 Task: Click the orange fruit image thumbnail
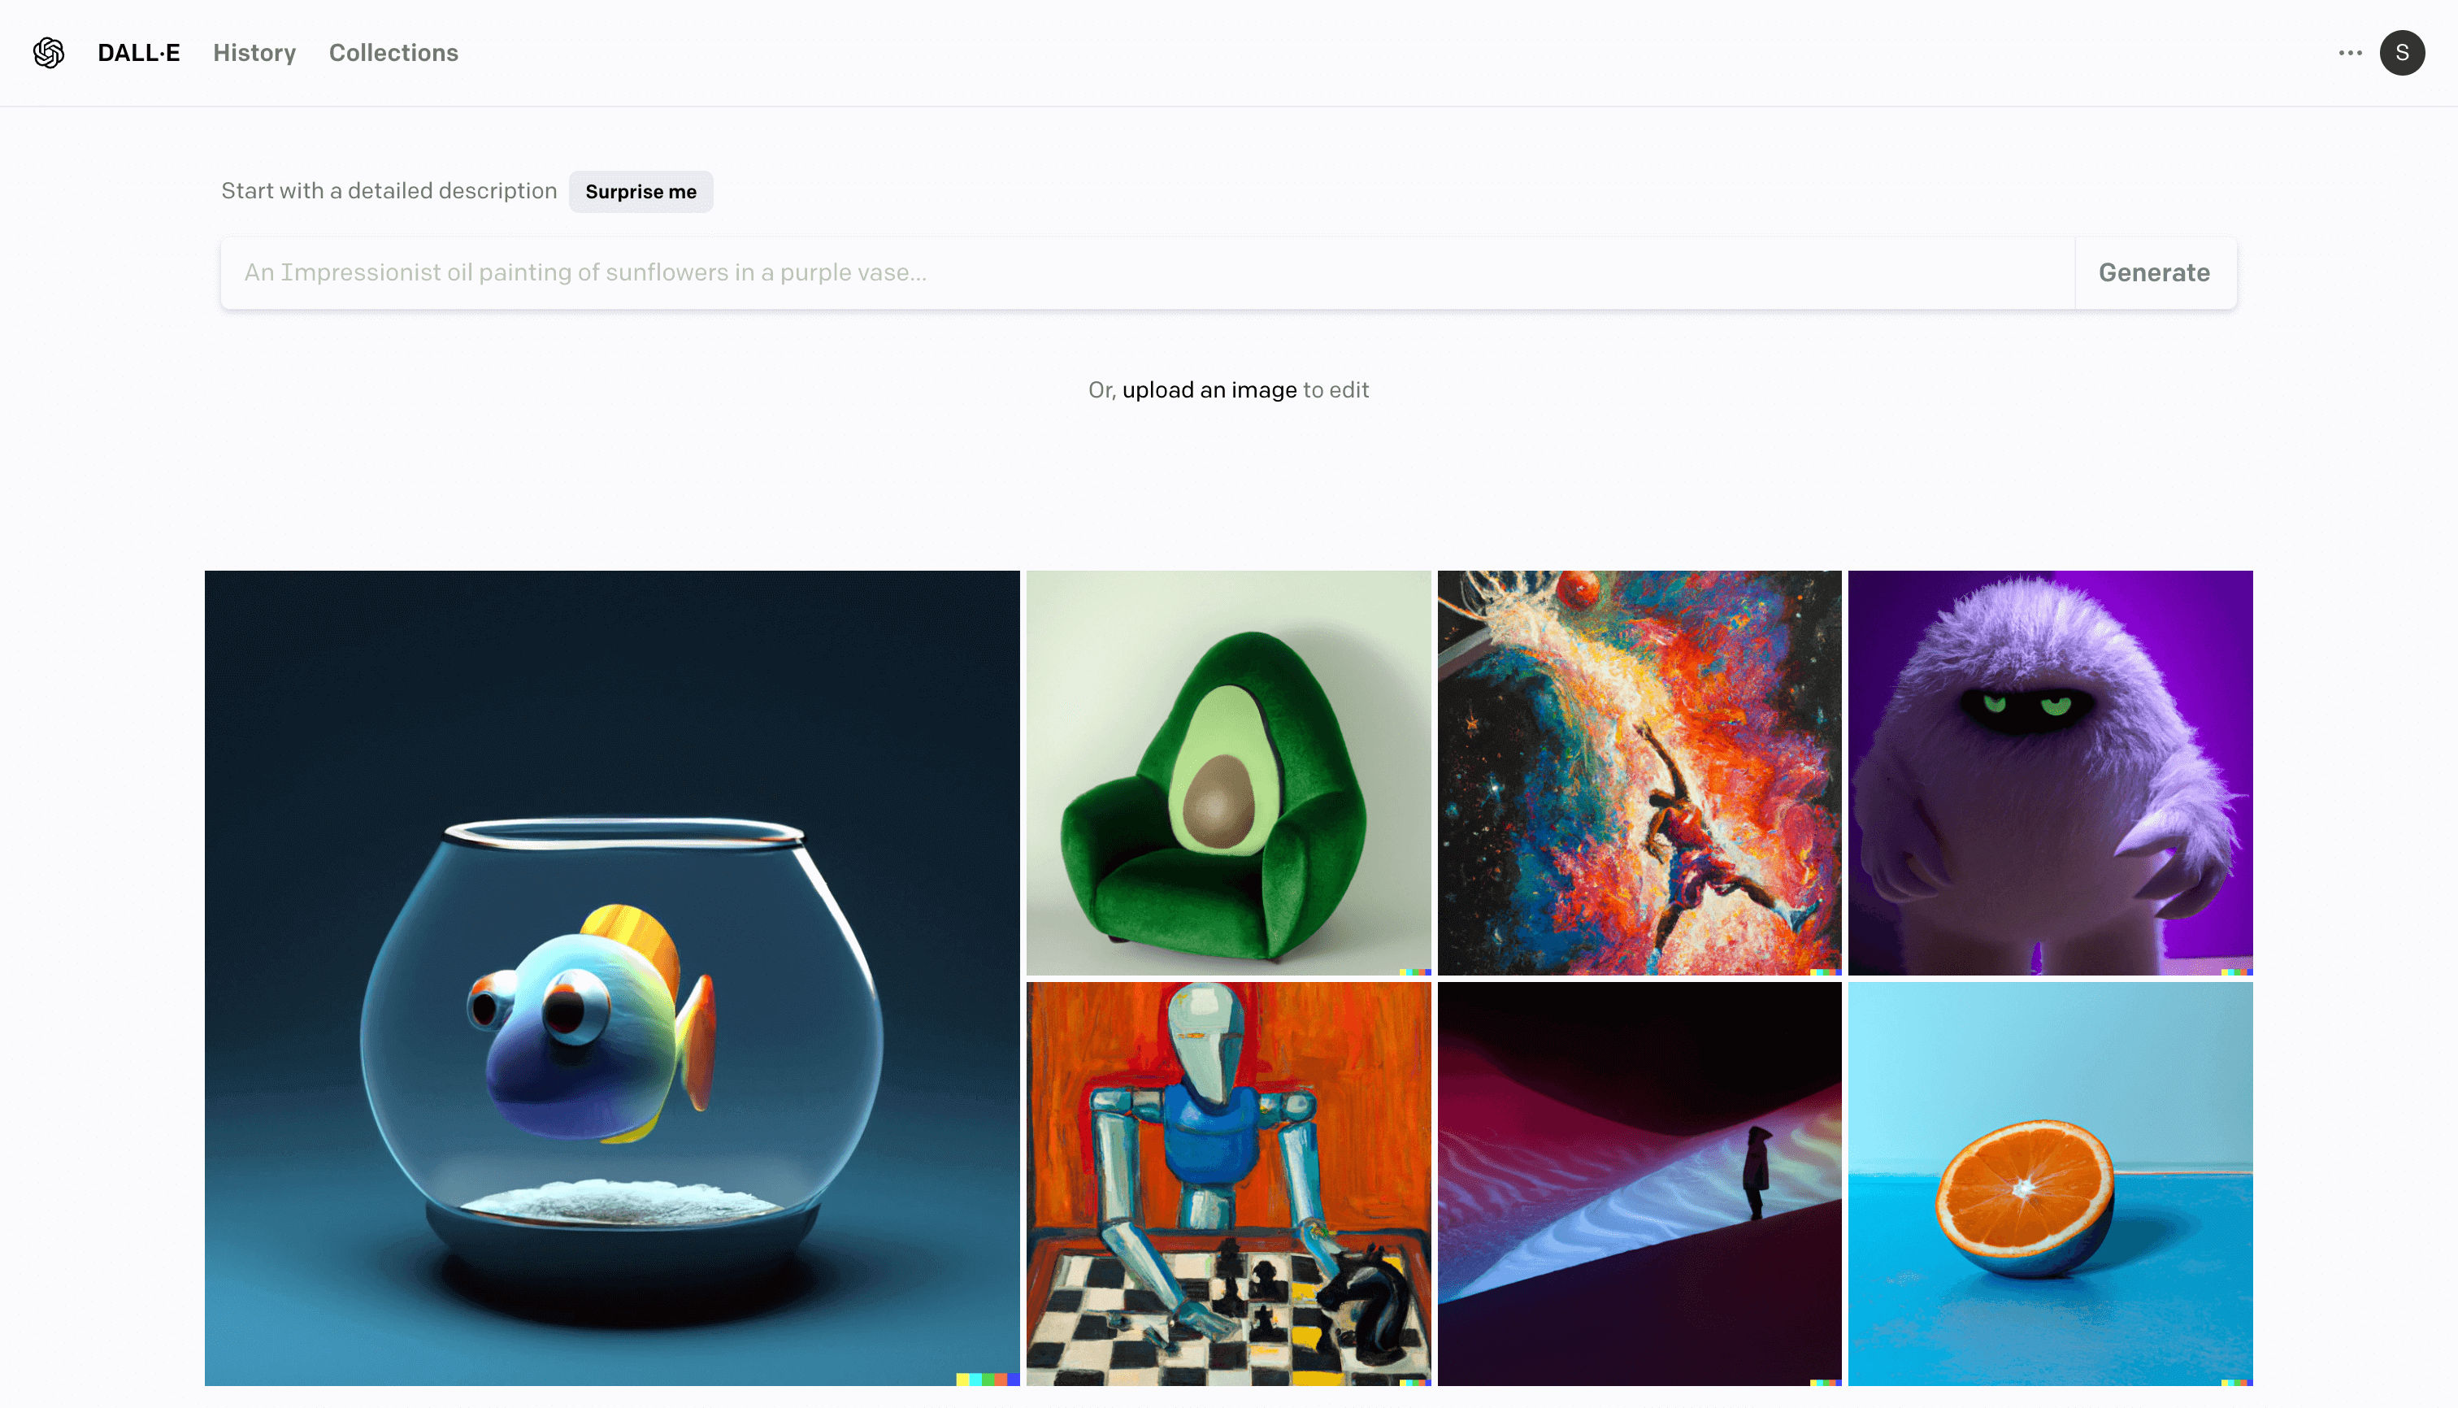pyautogui.click(x=2049, y=1182)
